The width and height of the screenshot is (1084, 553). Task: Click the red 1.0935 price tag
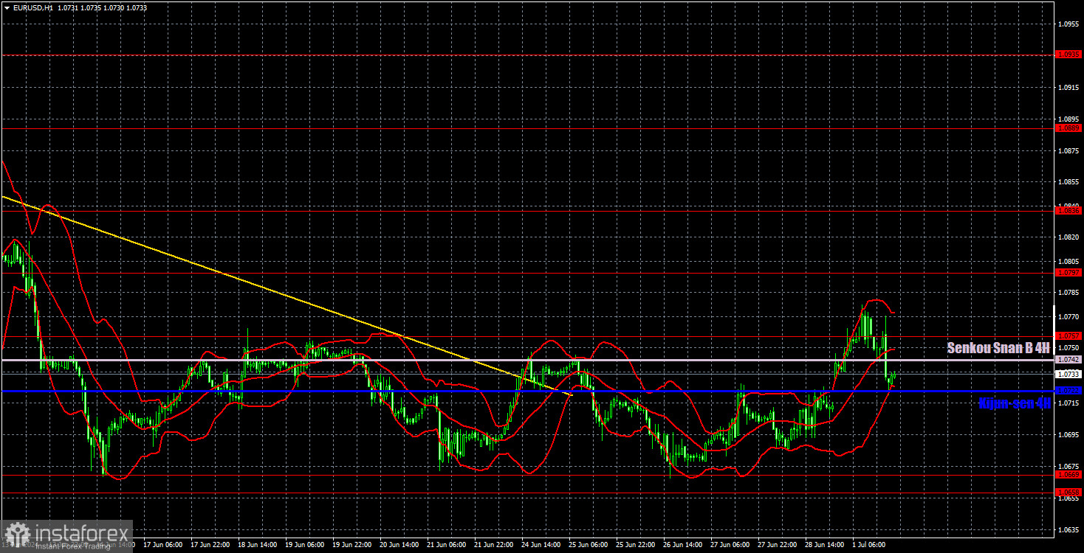click(1068, 55)
